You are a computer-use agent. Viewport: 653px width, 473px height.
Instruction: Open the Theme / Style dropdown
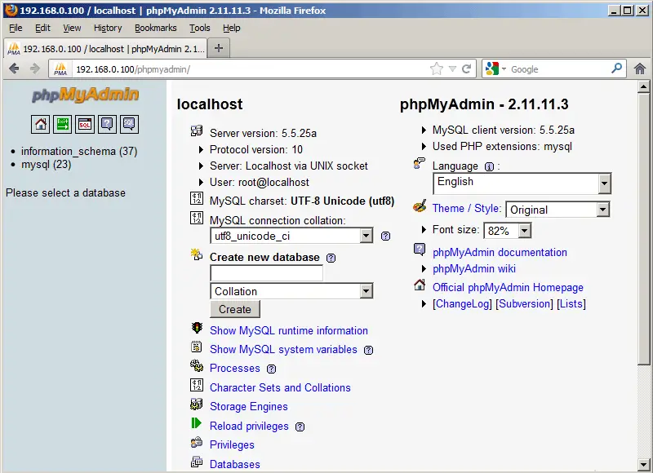[x=602, y=210]
